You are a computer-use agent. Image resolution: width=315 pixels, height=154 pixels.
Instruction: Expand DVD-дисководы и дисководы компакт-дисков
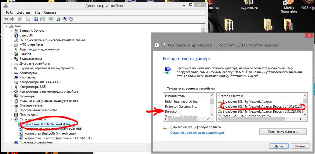pos(12,40)
